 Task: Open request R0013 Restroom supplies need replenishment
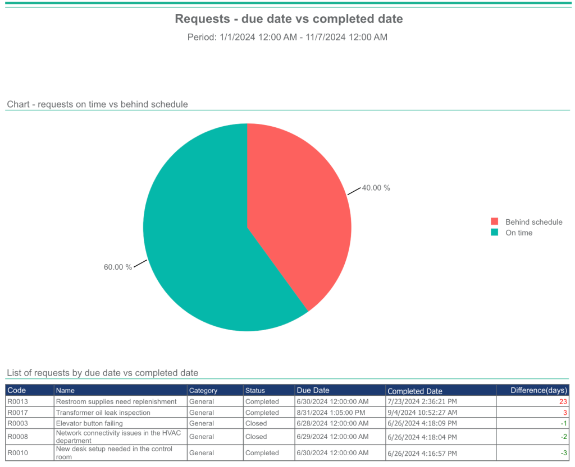pyautogui.click(x=115, y=401)
